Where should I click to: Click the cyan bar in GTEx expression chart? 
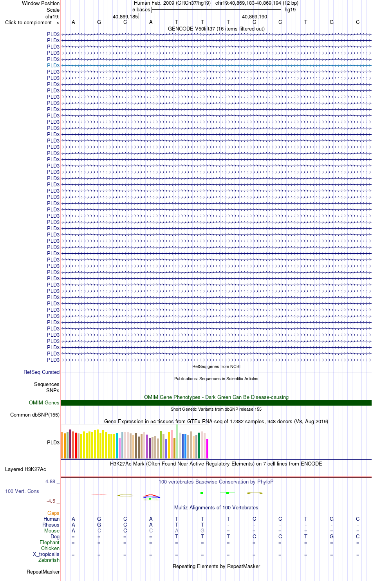tap(117, 446)
